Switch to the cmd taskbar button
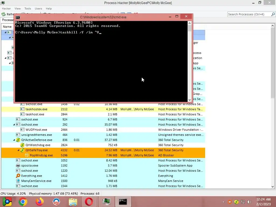 click(123, 202)
